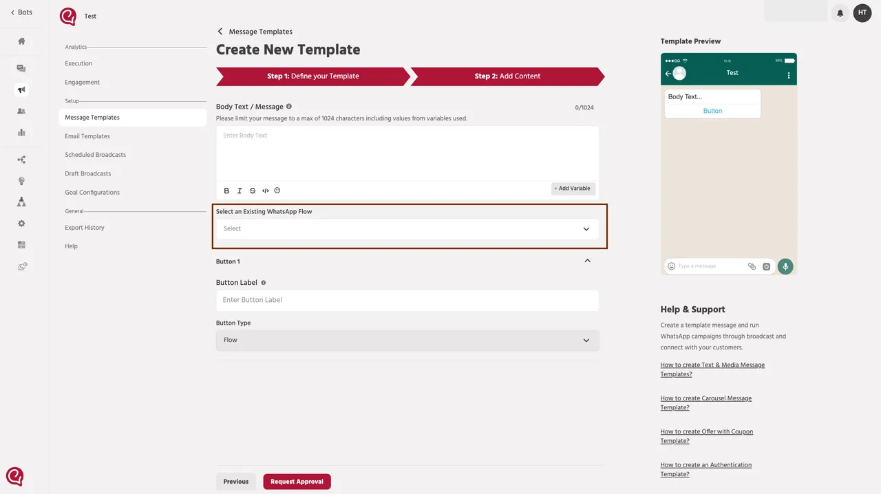Image resolution: width=881 pixels, height=494 pixels.
Task: Open the analytics bar chart icon
Action: [x=21, y=132]
